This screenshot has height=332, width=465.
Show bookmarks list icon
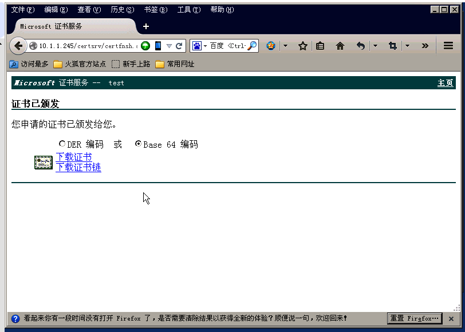tap(320, 46)
